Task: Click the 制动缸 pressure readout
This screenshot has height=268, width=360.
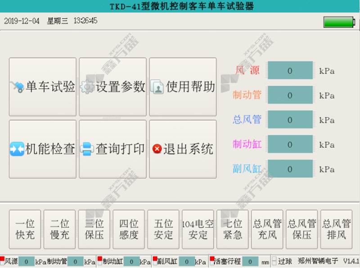Action: [x=290, y=145]
